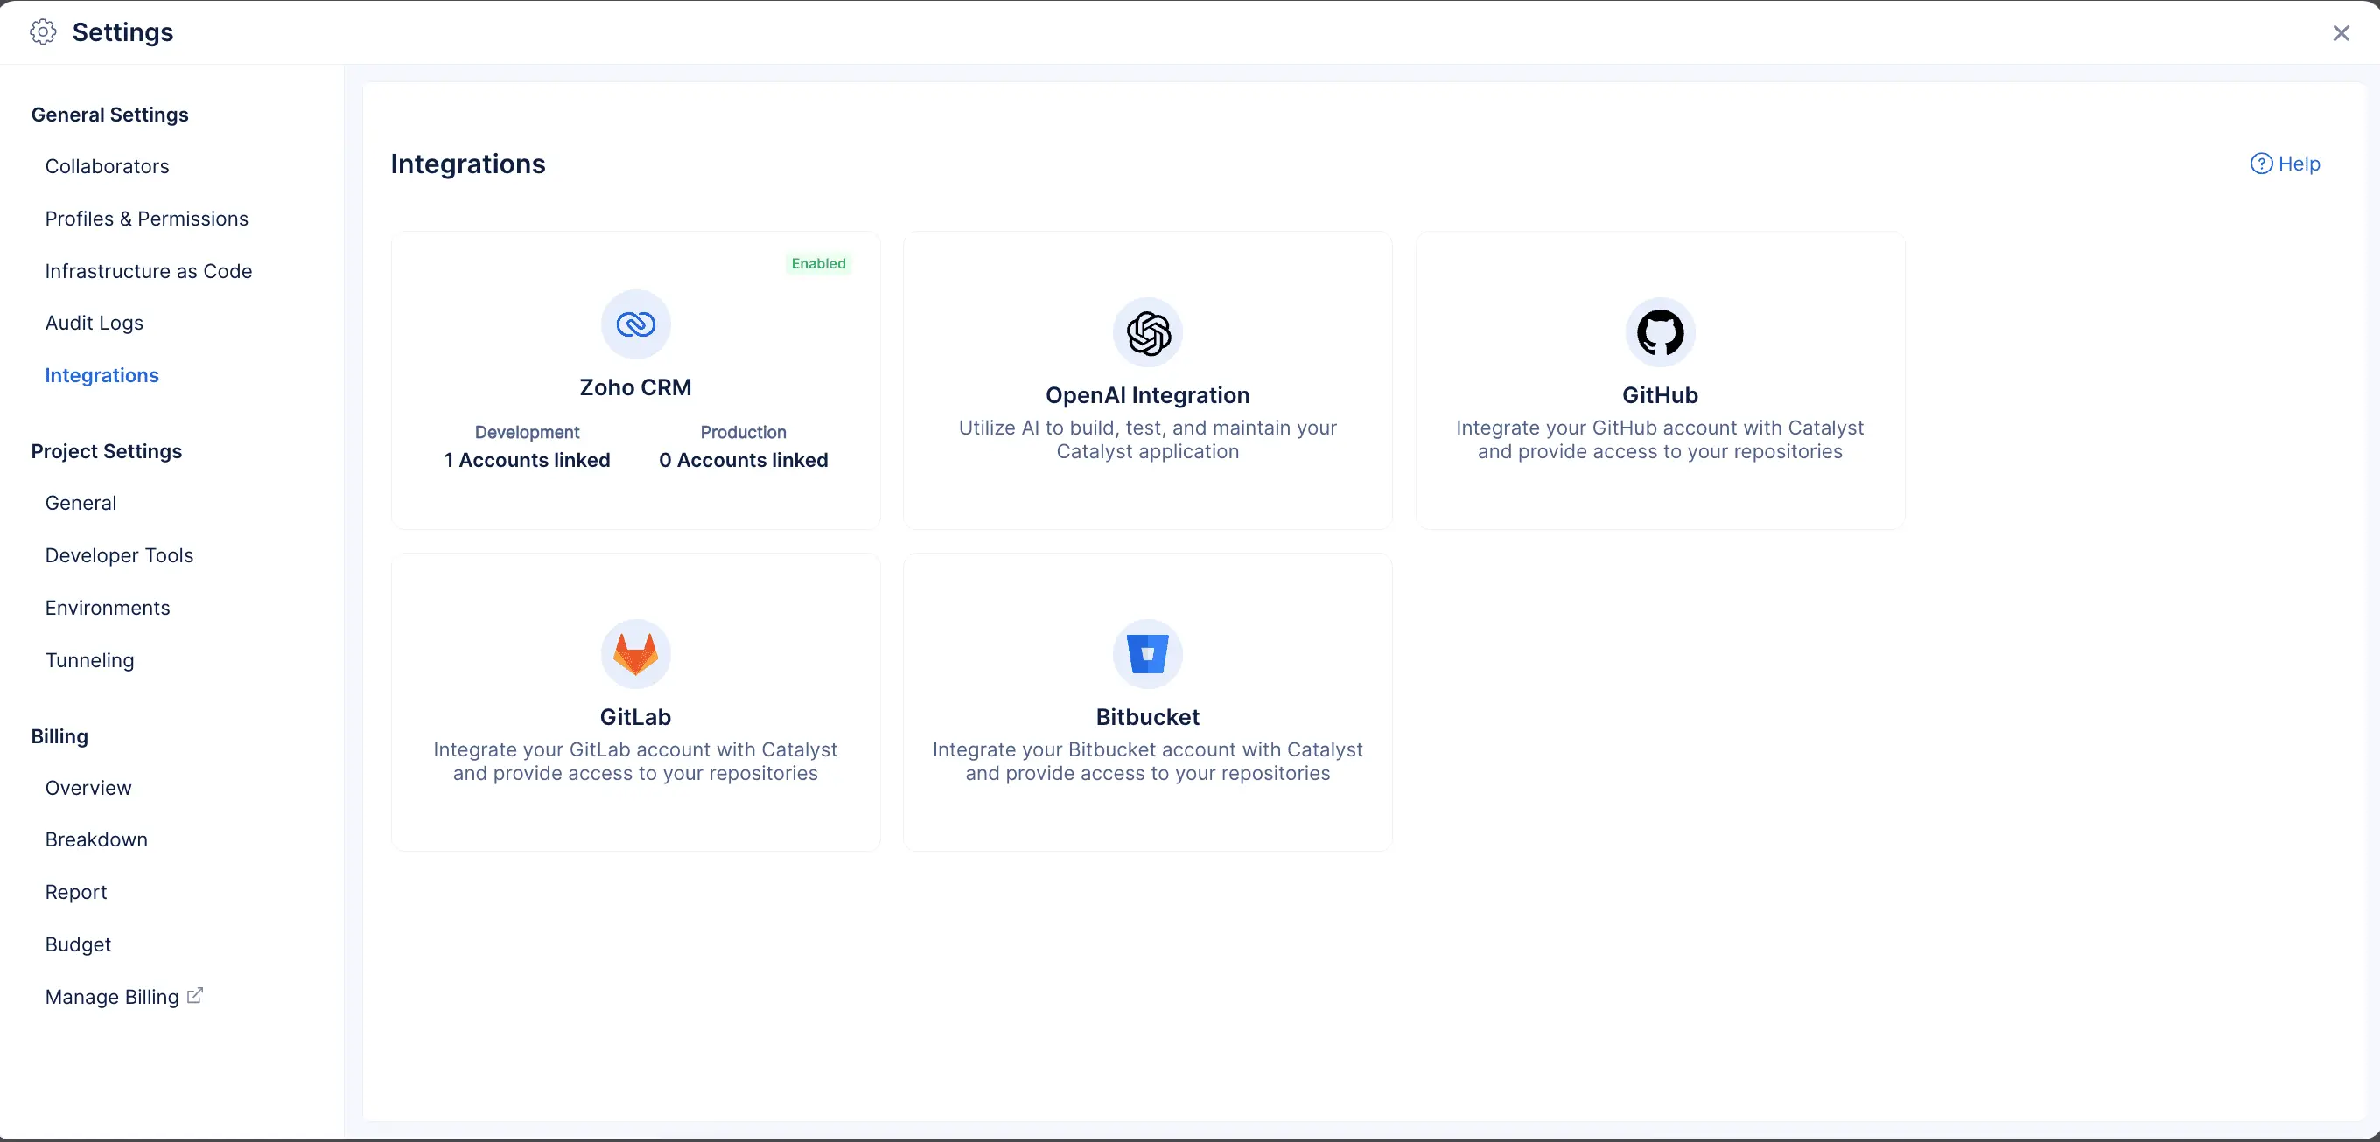Click the Production label in Zoho CRM card
Viewport: 2380px width, 1142px height.
click(744, 432)
